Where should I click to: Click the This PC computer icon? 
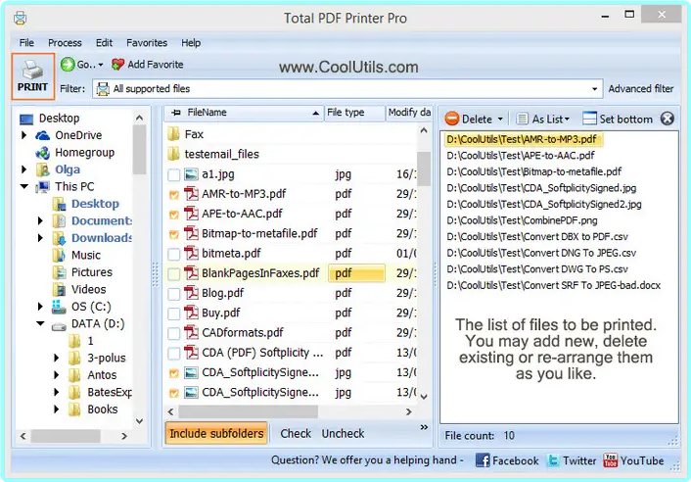pos(43,187)
